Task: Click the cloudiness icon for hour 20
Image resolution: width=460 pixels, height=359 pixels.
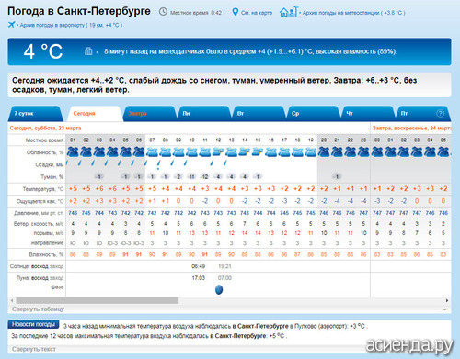Action: (324, 151)
